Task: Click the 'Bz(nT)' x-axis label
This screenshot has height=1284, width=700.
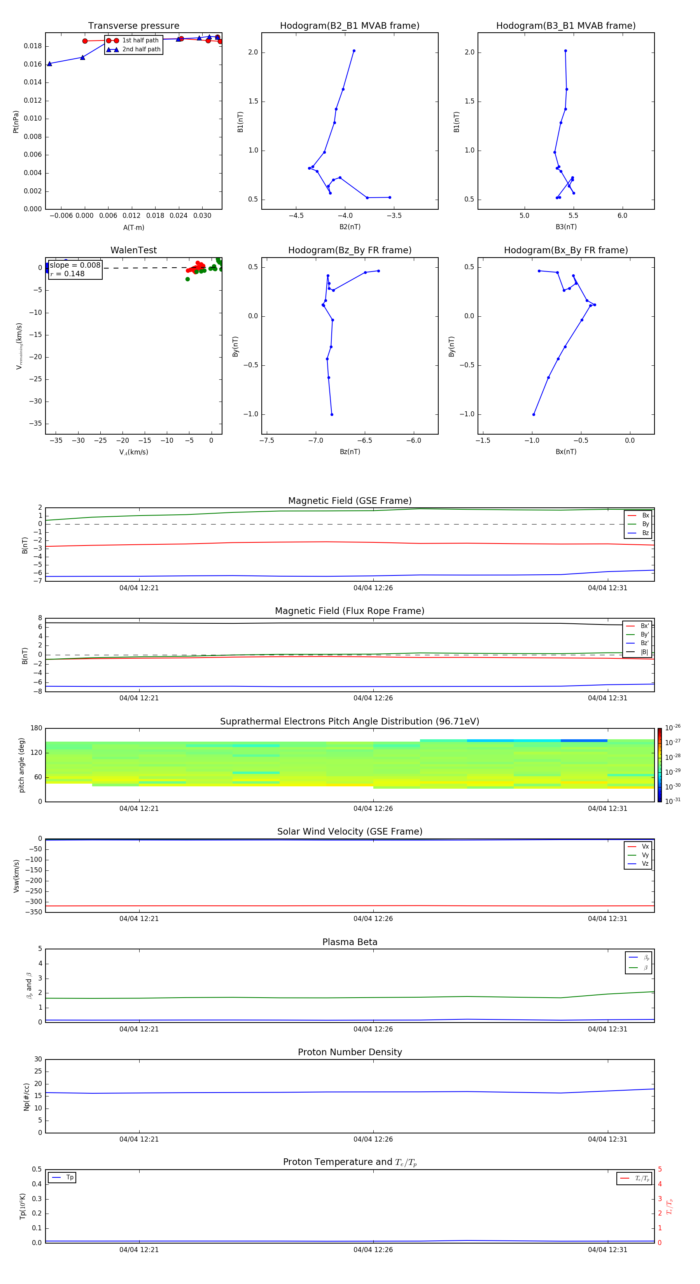Action: coord(350,452)
